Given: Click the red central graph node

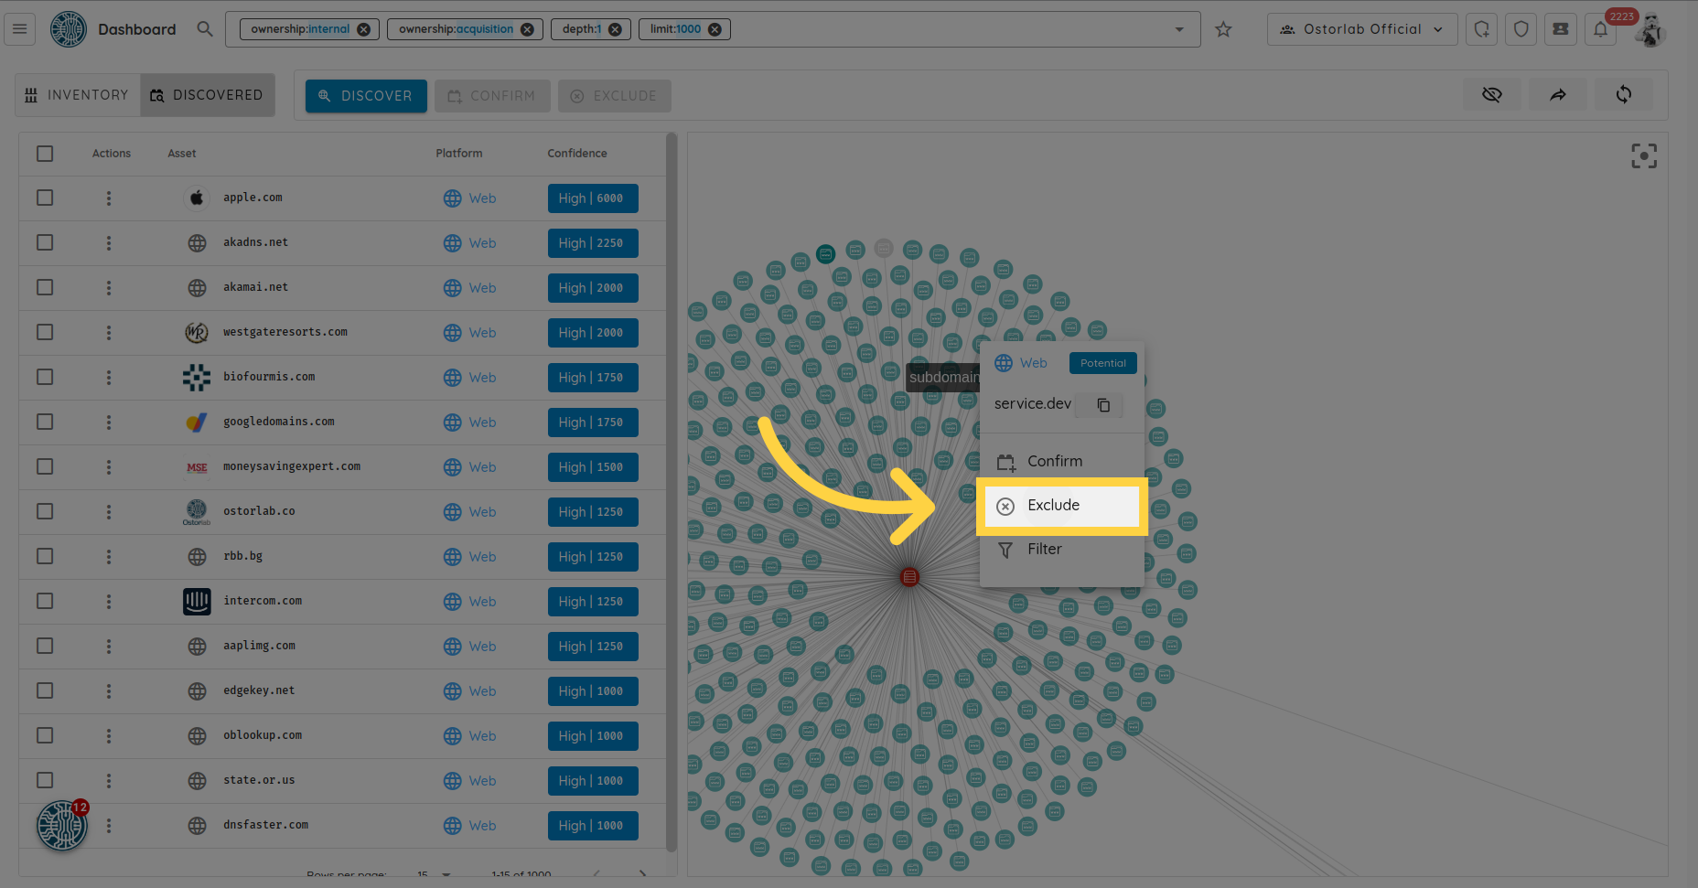Looking at the screenshot, I should [x=908, y=577].
